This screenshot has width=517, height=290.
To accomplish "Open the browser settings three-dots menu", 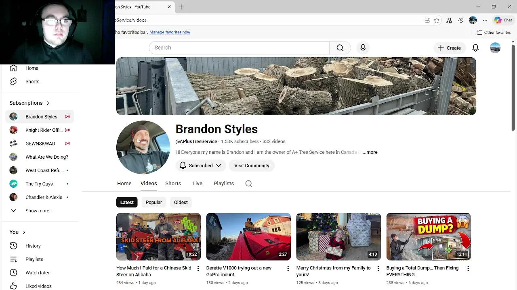I will (x=485, y=20).
